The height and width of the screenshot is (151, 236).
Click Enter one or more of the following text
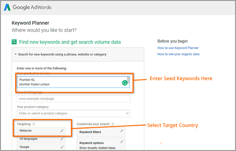point(42,68)
